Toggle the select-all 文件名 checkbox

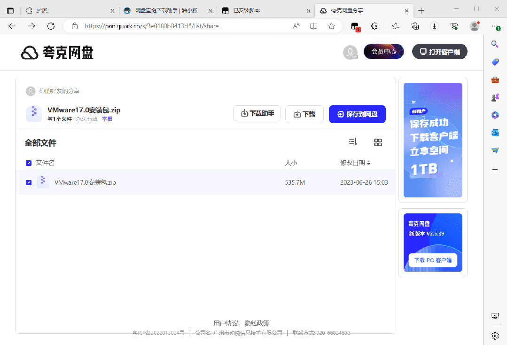(29, 163)
